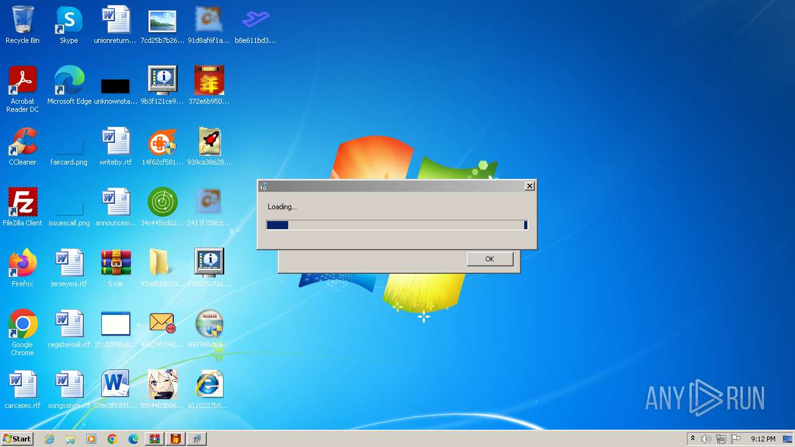This screenshot has height=447, width=795.
Task: Close the Loading dialog window
Action: [529, 186]
